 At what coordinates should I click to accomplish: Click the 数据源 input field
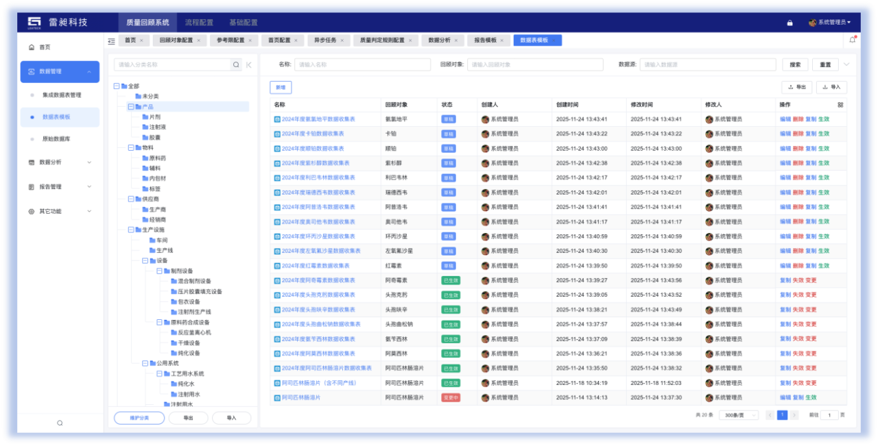(x=707, y=64)
